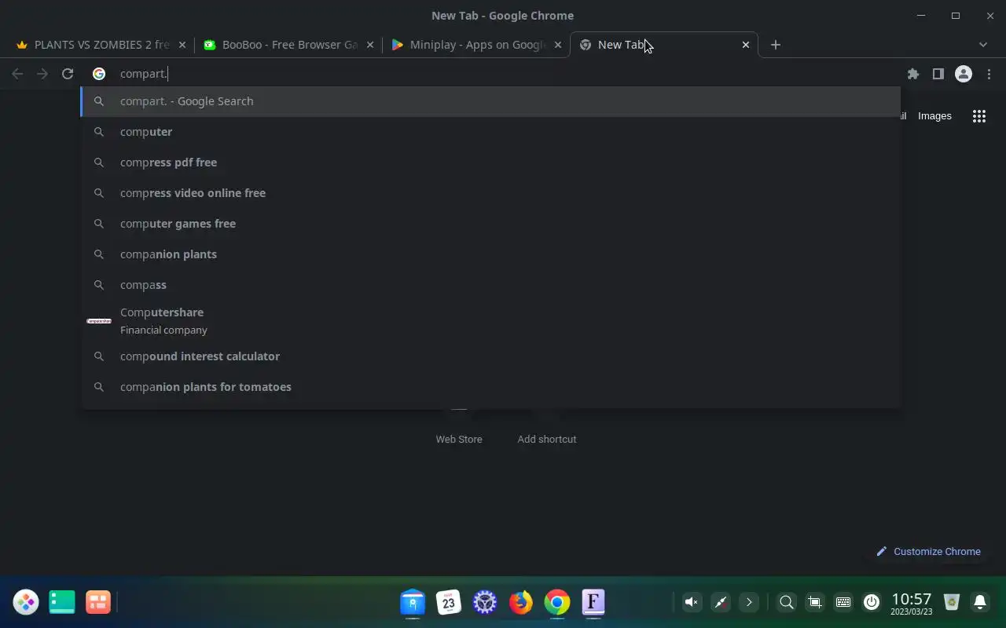
Task: Open the orange multitasking view icon
Action: click(x=98, y=602)
